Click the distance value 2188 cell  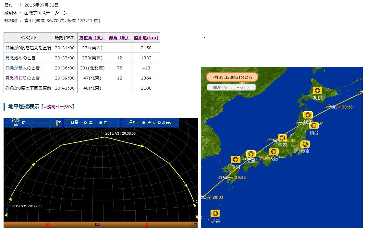pyautogui.click(x=146, y=88)
